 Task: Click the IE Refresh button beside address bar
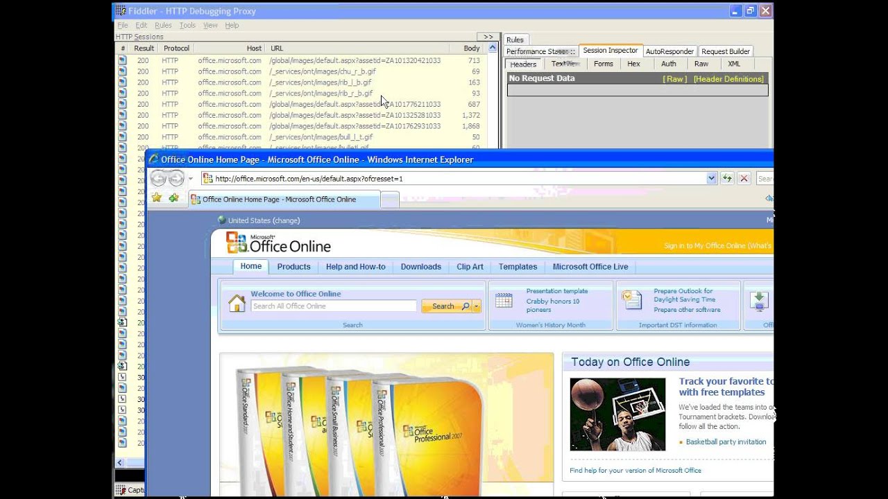pos(727,178)
